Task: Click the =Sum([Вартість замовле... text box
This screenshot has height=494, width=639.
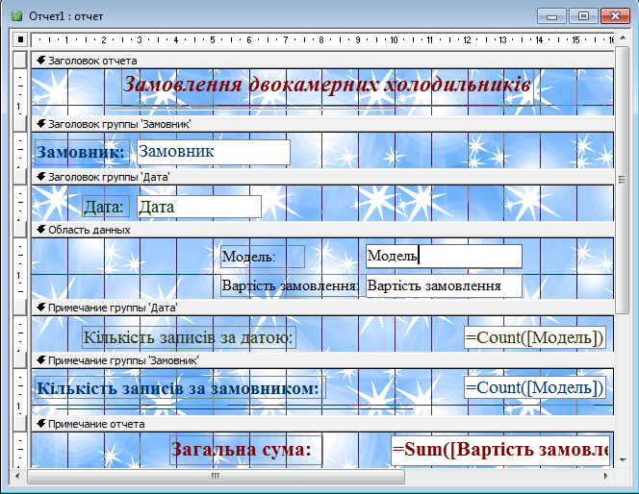Action: tap(500, 450)
